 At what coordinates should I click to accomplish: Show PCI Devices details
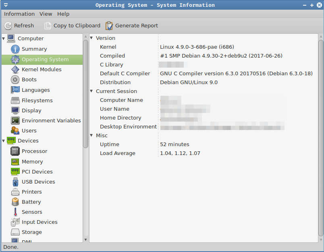click(x=36, y=171)
